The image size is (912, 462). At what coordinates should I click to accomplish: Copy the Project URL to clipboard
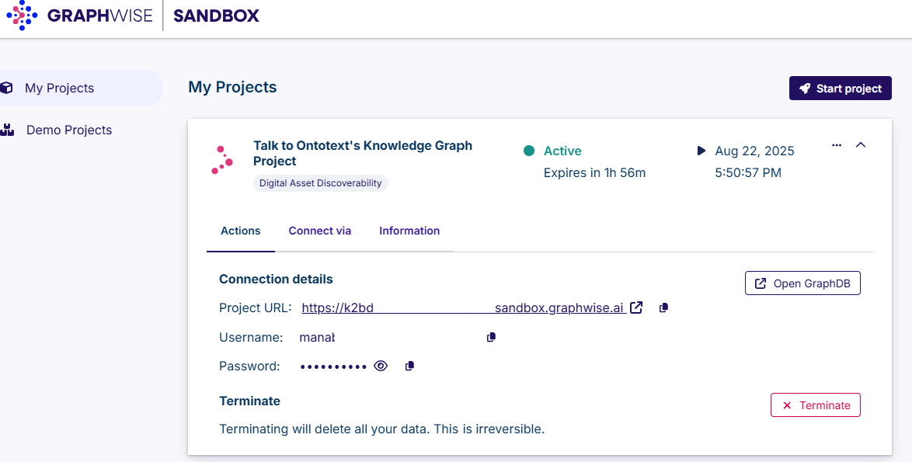tap(663, 308)
